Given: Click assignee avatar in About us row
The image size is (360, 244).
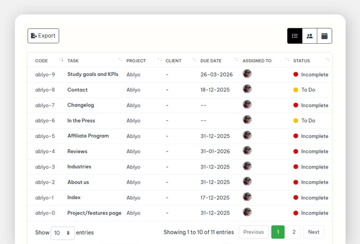Looking at the screenshot, I should click(x=247, y=181).
